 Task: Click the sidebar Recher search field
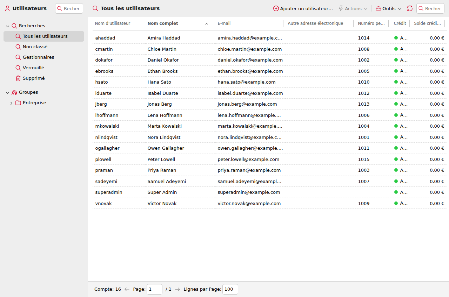69,8
